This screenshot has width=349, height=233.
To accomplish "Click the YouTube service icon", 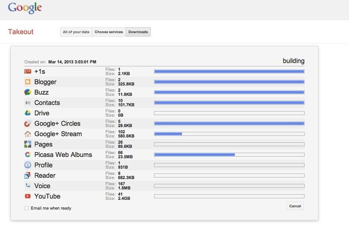I will click(27, 196).
